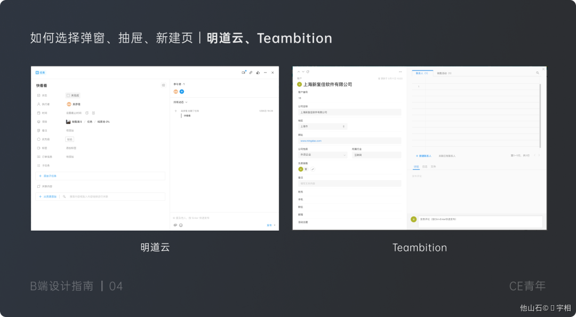The height and width of the screenshot is (317, 576).
Task: Click 线索池 0% in the project path
Action: (x=103, y=122)
